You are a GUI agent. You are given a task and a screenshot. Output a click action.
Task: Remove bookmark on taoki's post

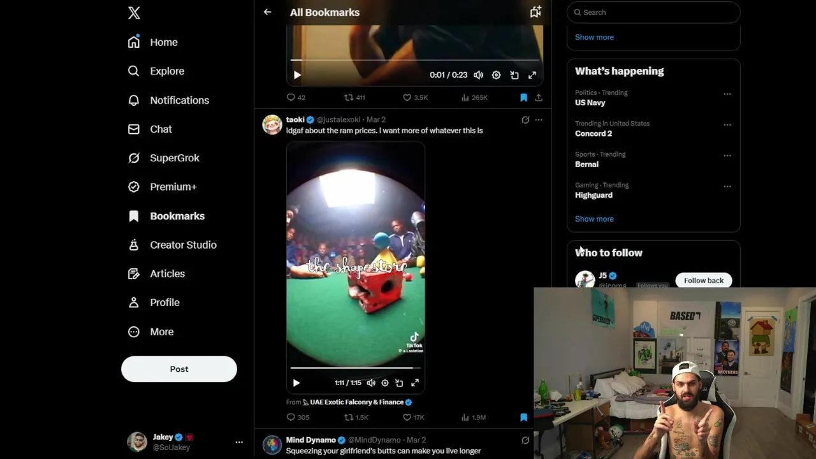(x=523, y=418)
